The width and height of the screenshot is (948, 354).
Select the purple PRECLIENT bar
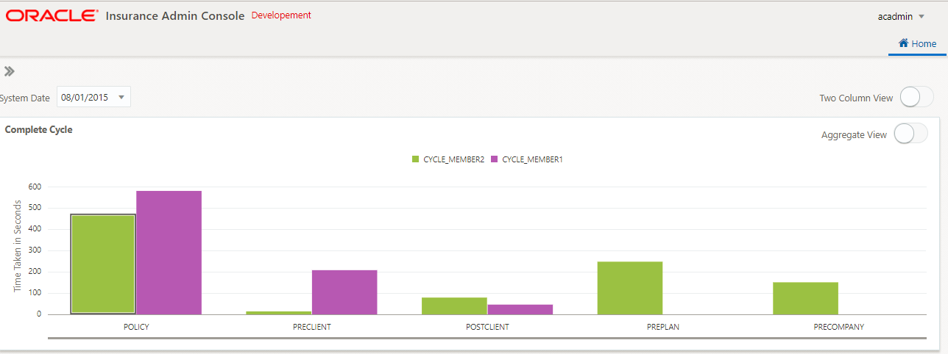[344, 292]
